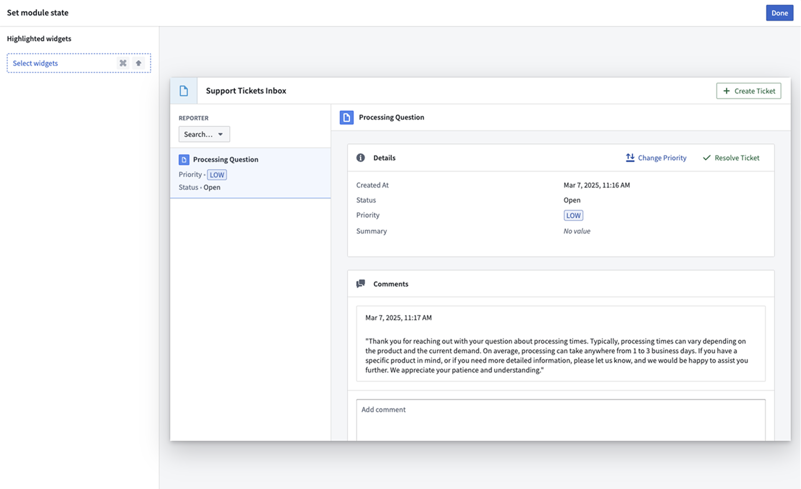
Task: Open the Reporter Search dropdown
Action: click(x=204, y=134)
